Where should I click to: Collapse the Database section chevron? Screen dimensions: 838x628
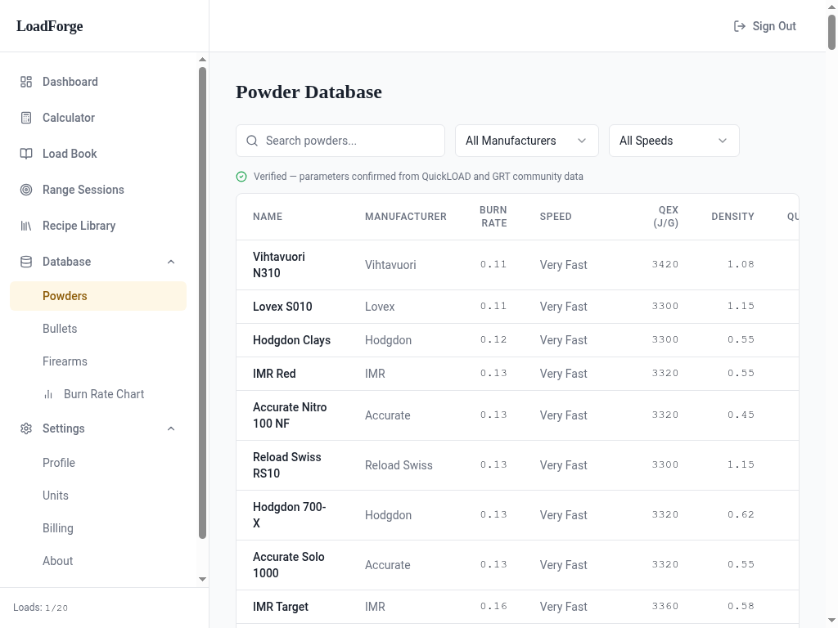[171, 262]
